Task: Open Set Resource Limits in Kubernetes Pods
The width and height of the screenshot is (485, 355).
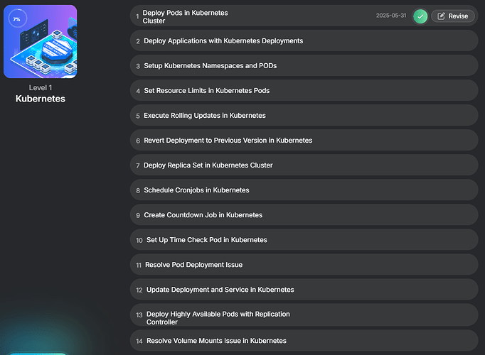Action: [206, 91]
